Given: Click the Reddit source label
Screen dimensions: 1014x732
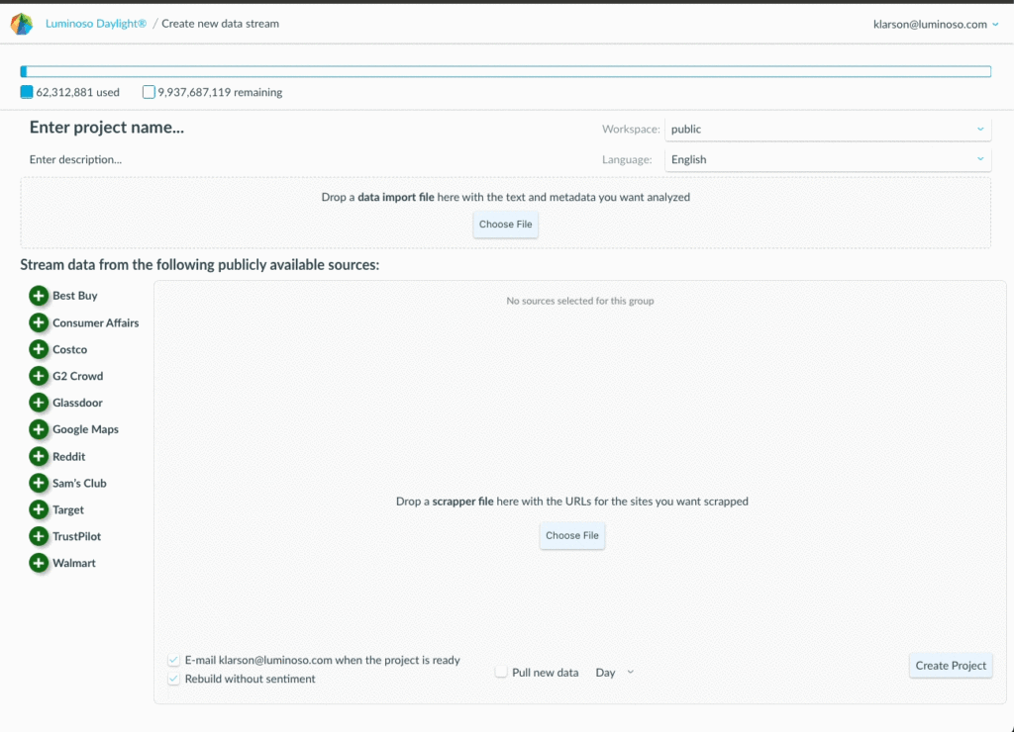Looking at the screenshot, I should click(x=68, y=457).
